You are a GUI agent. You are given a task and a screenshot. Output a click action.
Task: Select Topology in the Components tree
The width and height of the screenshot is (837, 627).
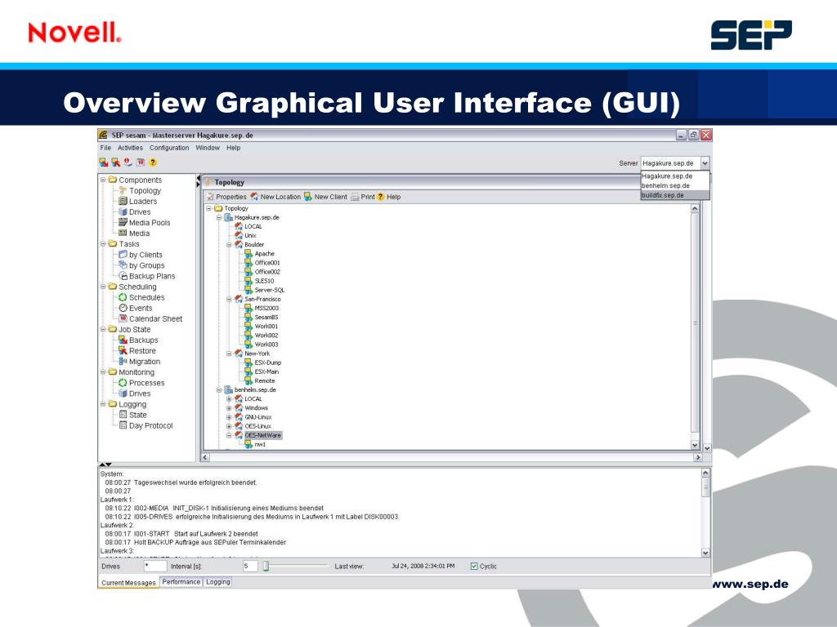click(145, 191)
